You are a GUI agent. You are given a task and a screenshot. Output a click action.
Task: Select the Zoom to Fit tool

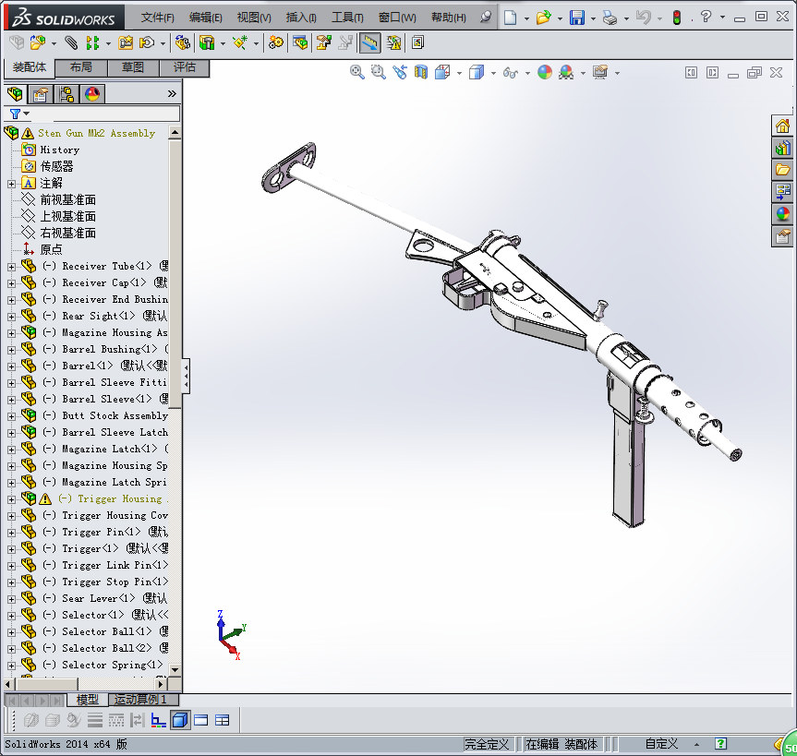point(357,72)
